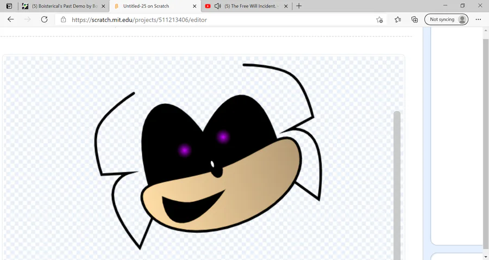Open browser Settings and more menu
489x260 pixels.
pos(478,20)
